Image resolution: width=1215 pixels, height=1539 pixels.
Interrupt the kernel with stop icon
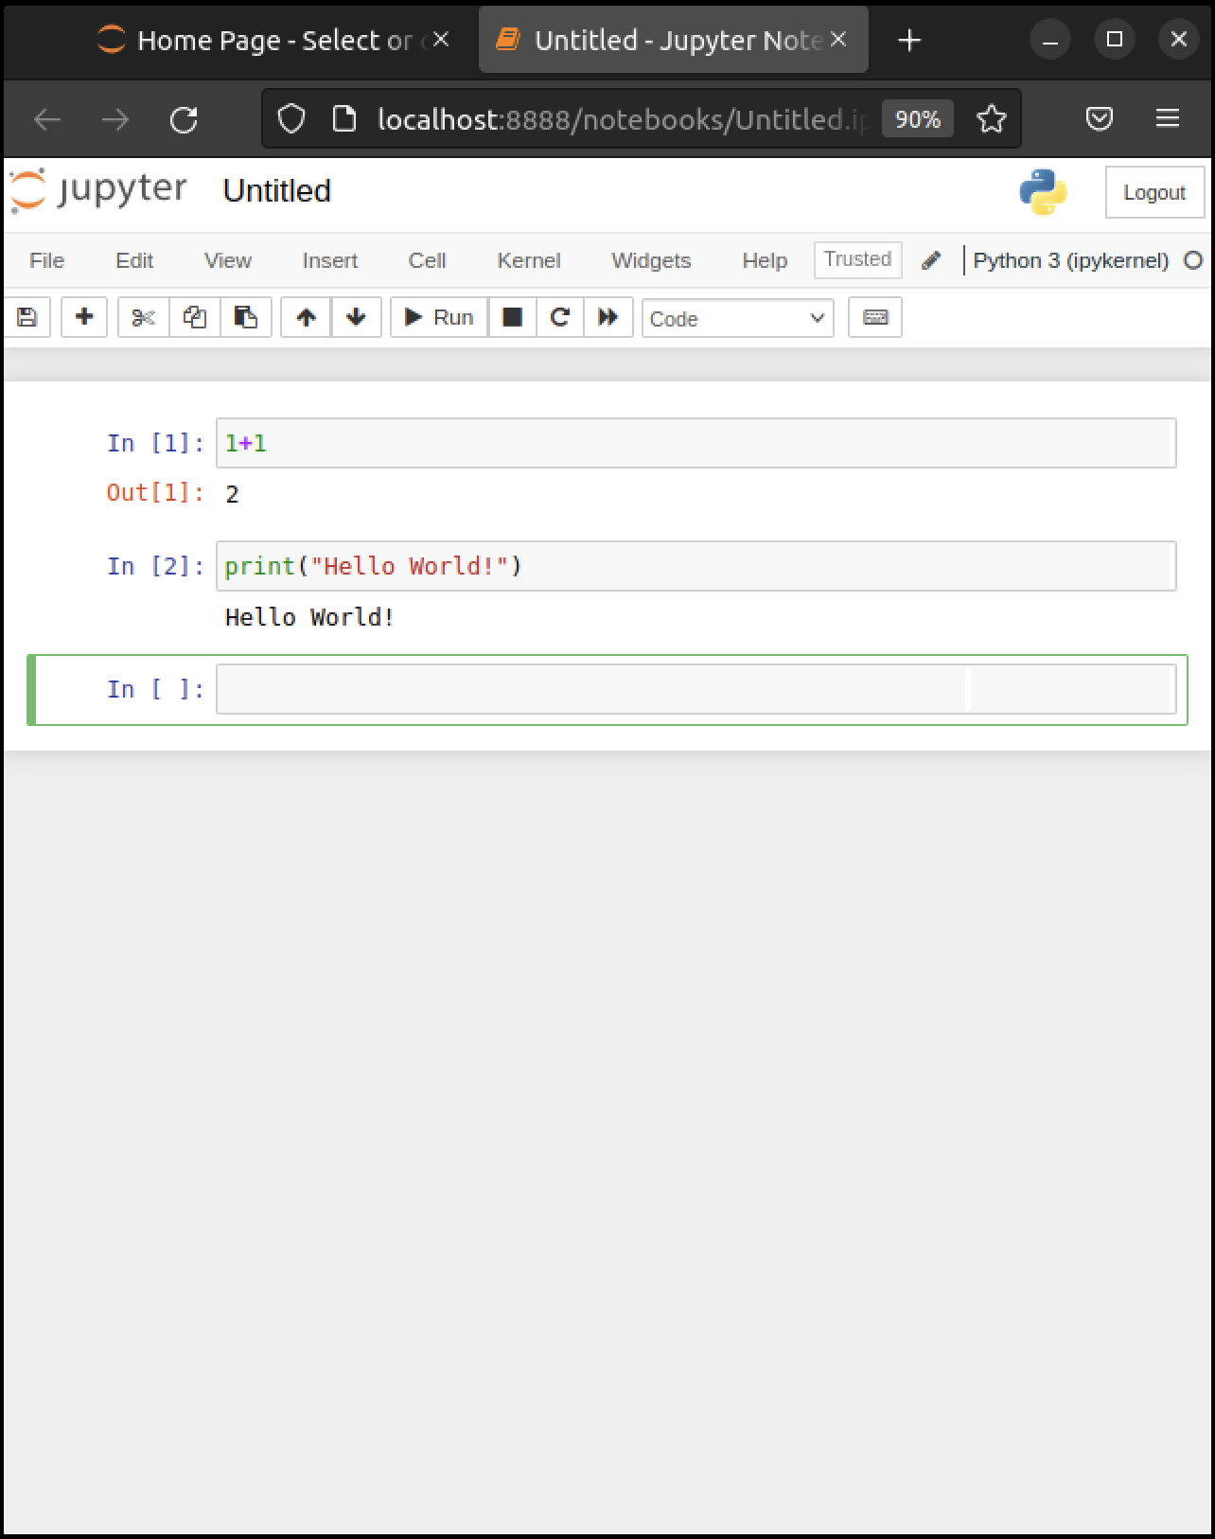(x=512, y=317)
